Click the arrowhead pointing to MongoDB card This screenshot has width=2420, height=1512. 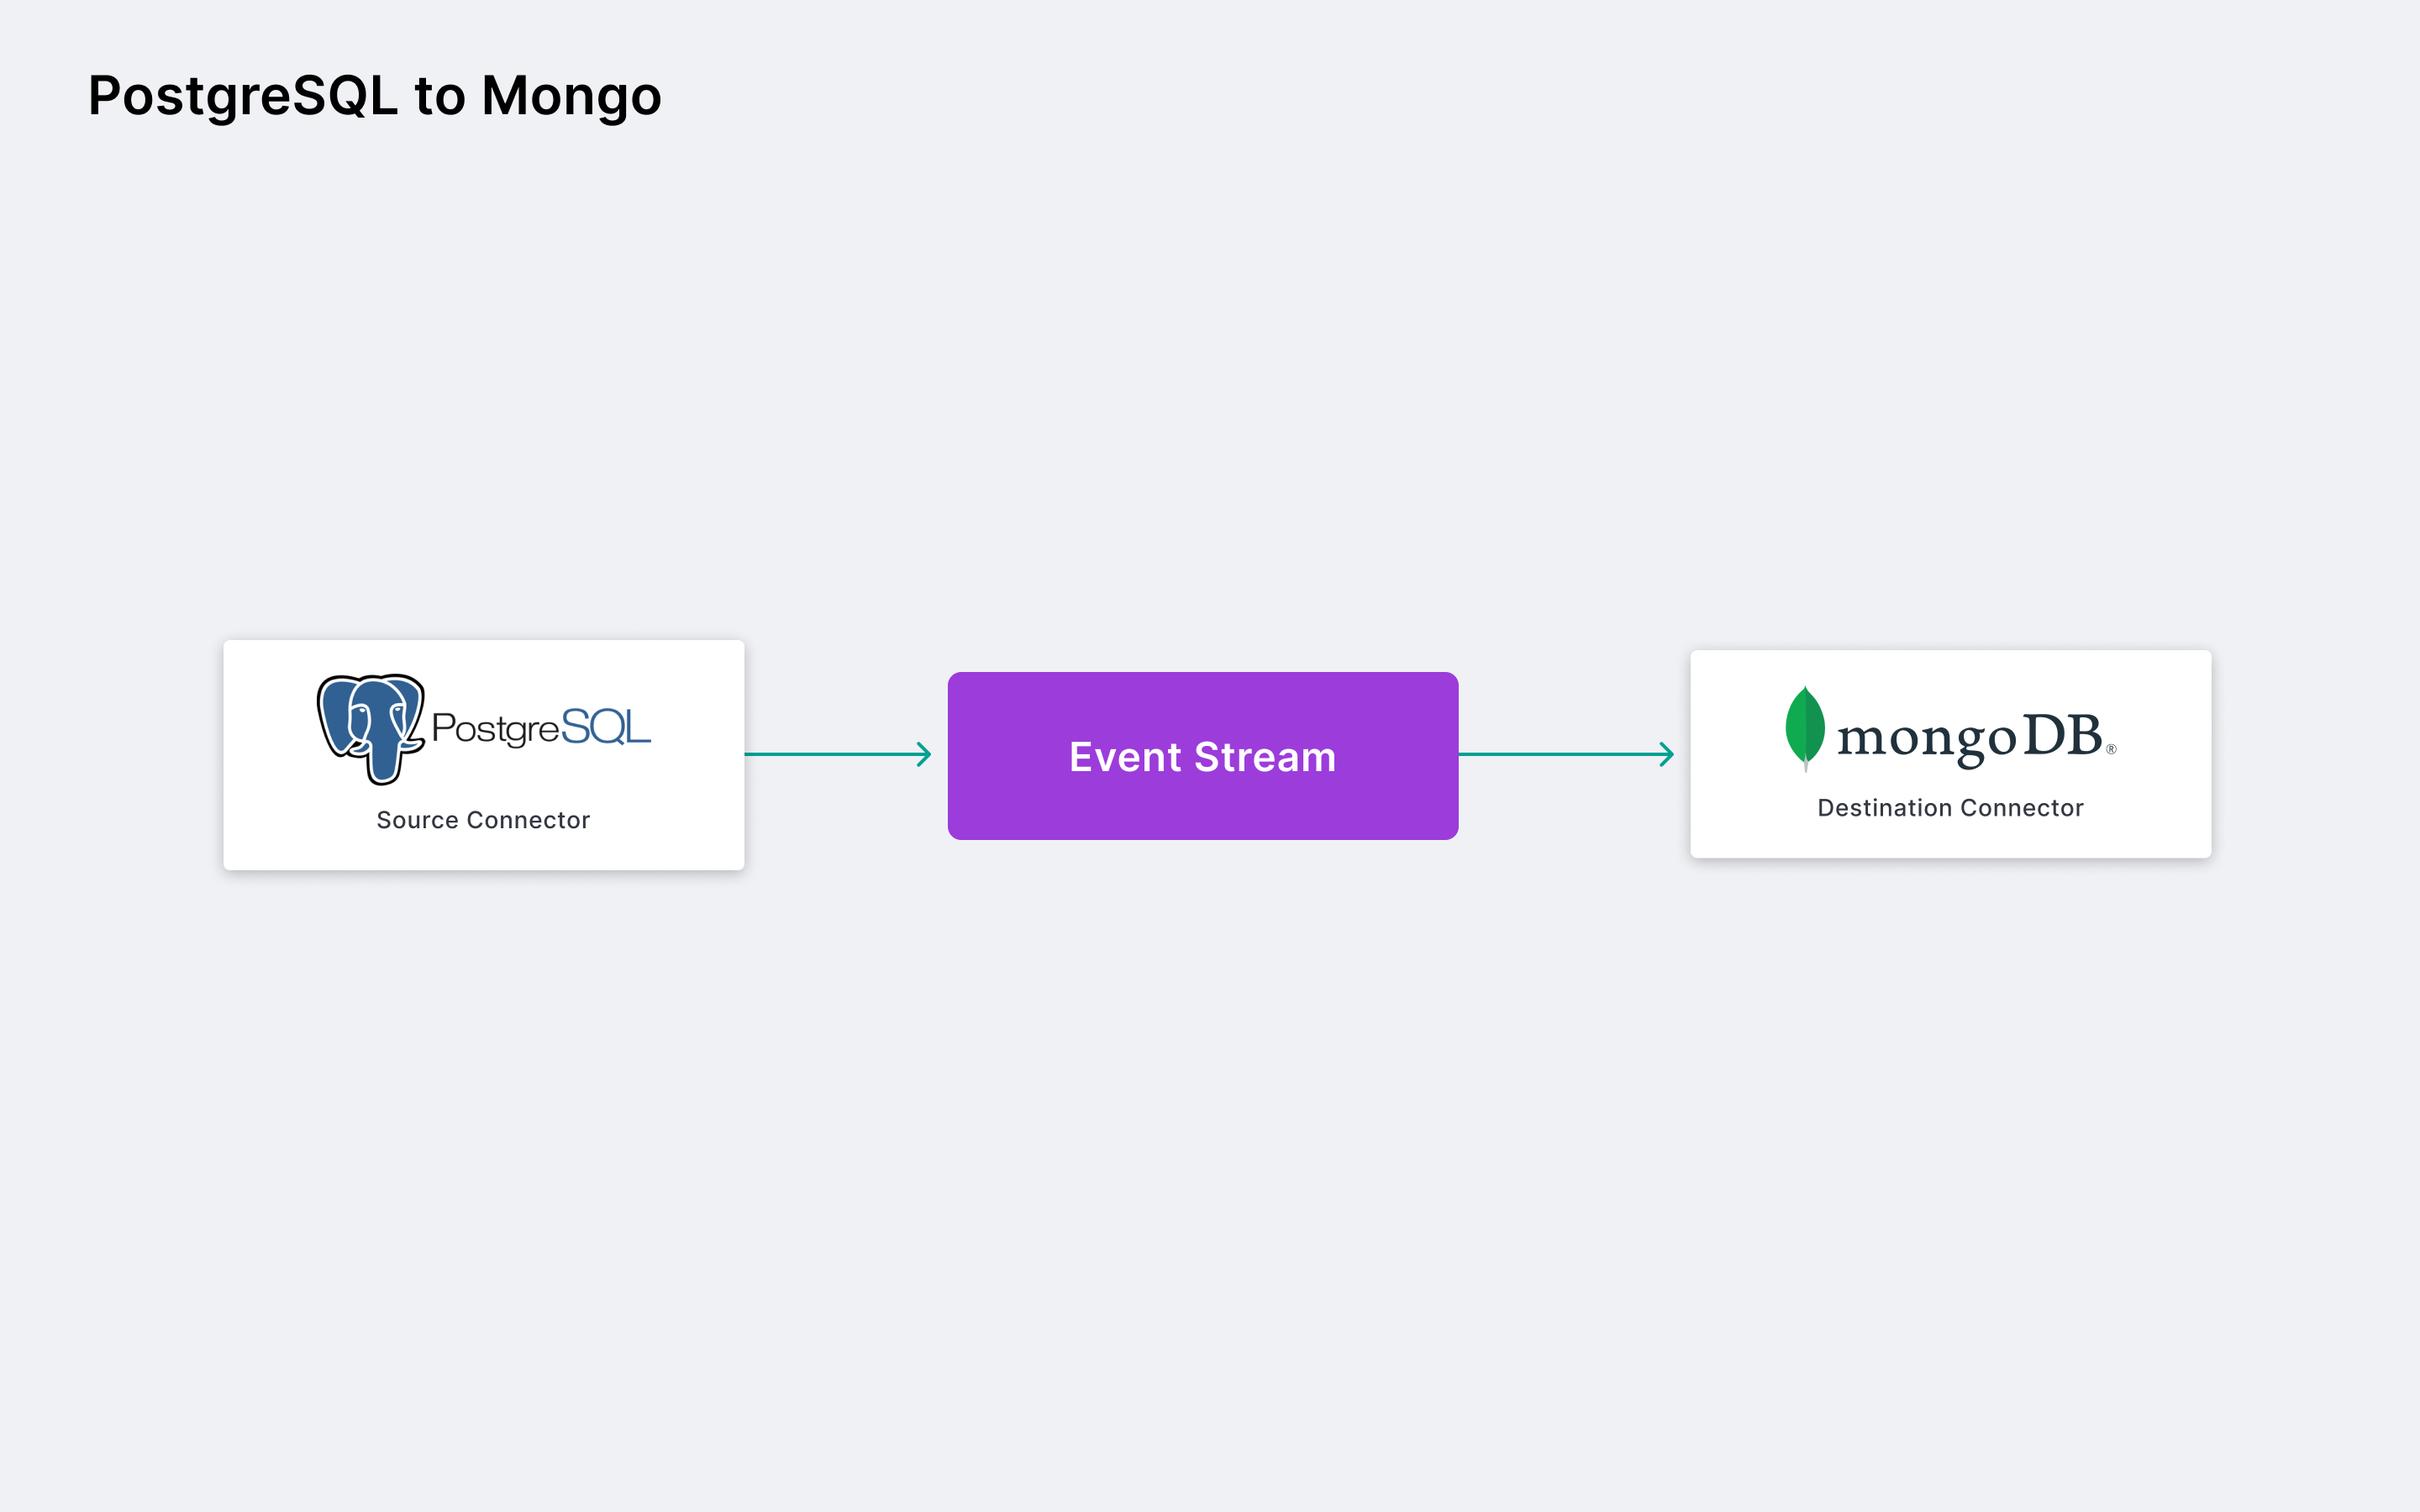tap(1667, 754)
